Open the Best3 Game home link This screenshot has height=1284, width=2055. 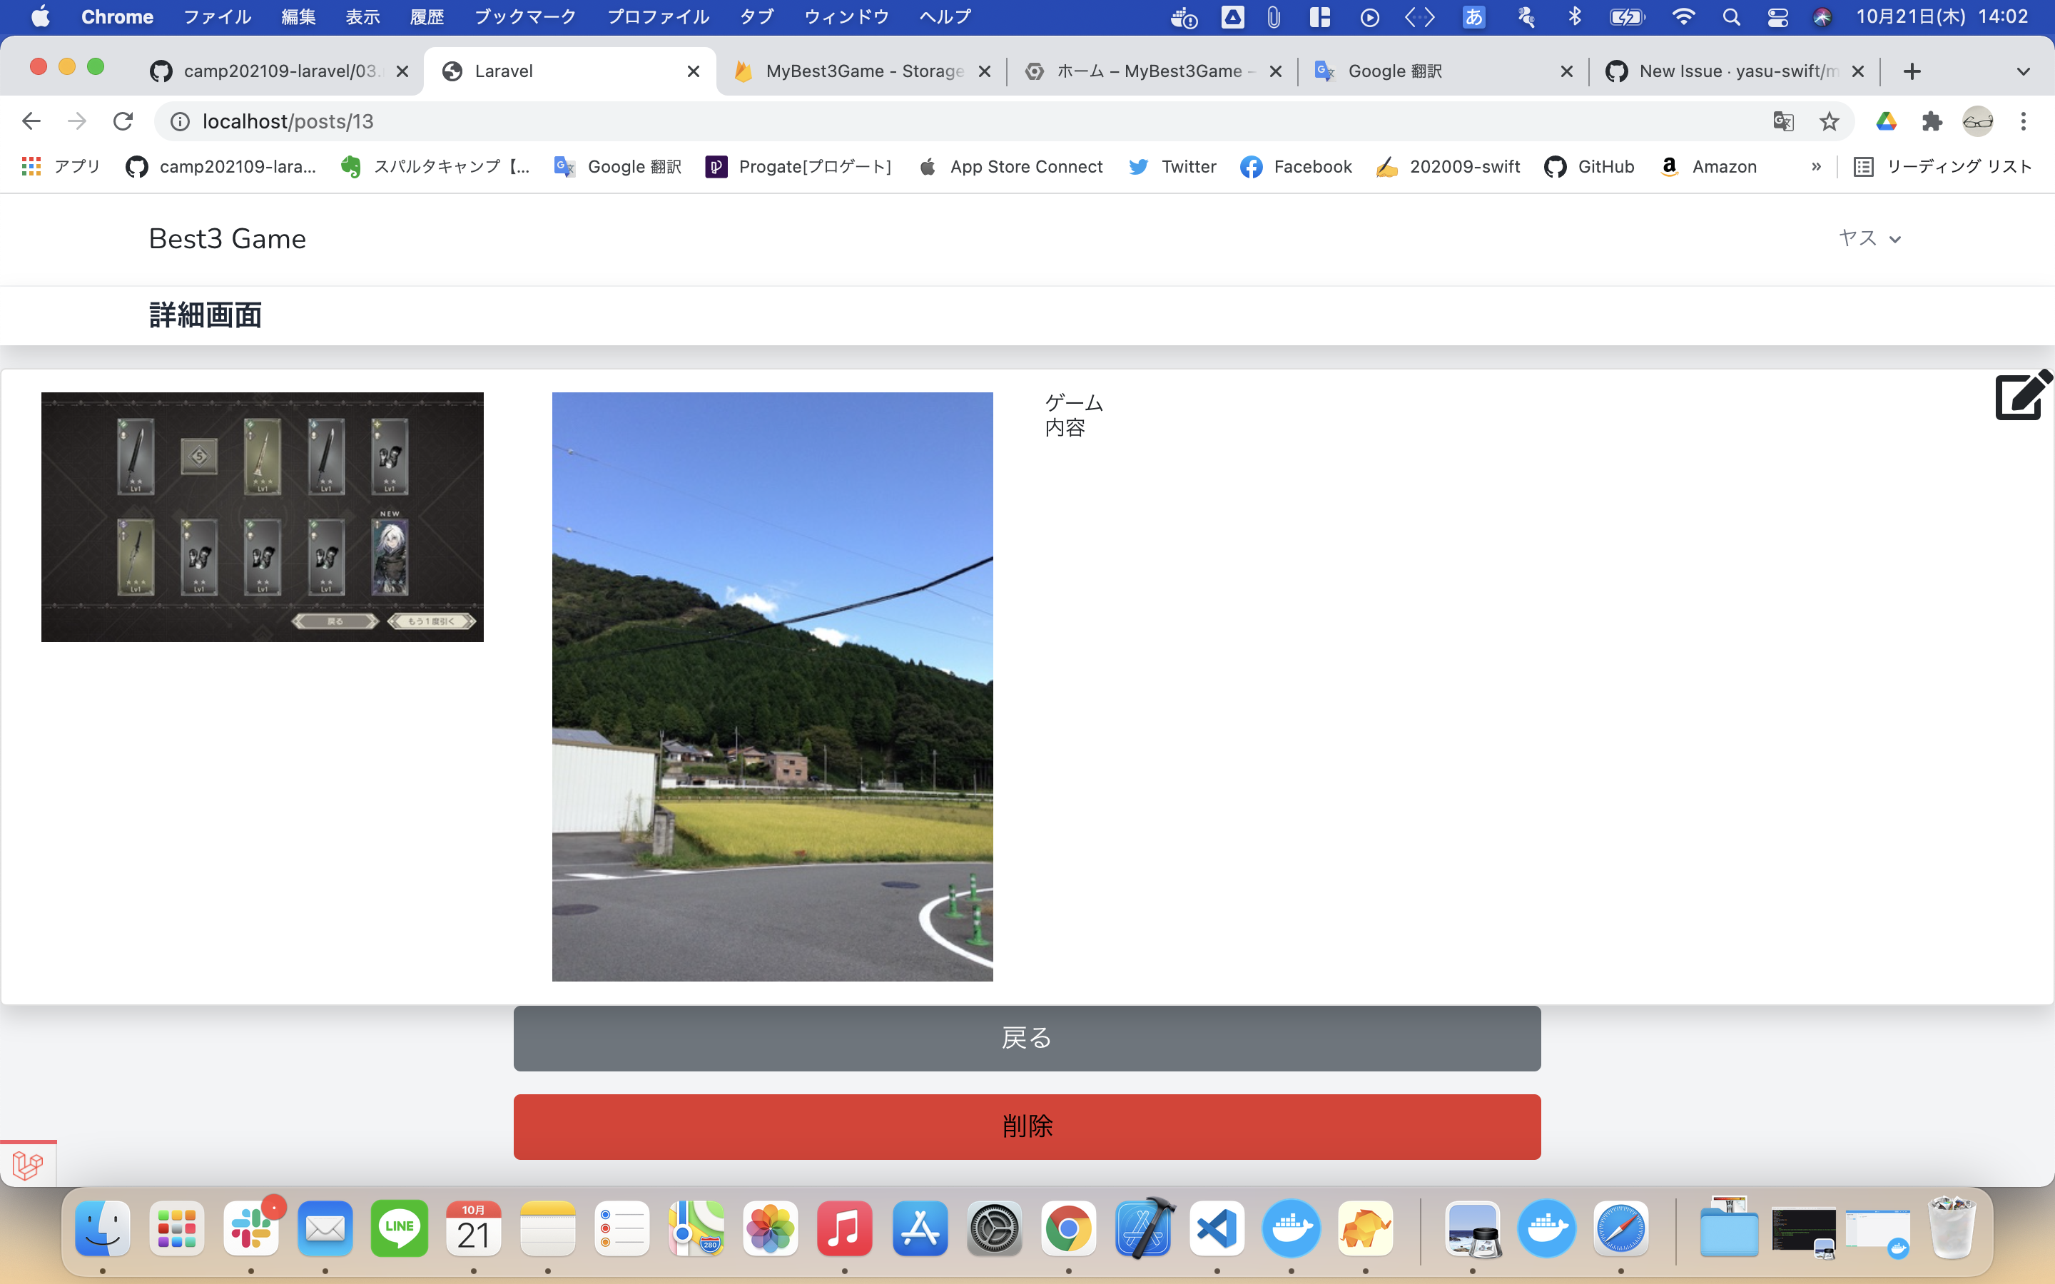click(227, 239)
